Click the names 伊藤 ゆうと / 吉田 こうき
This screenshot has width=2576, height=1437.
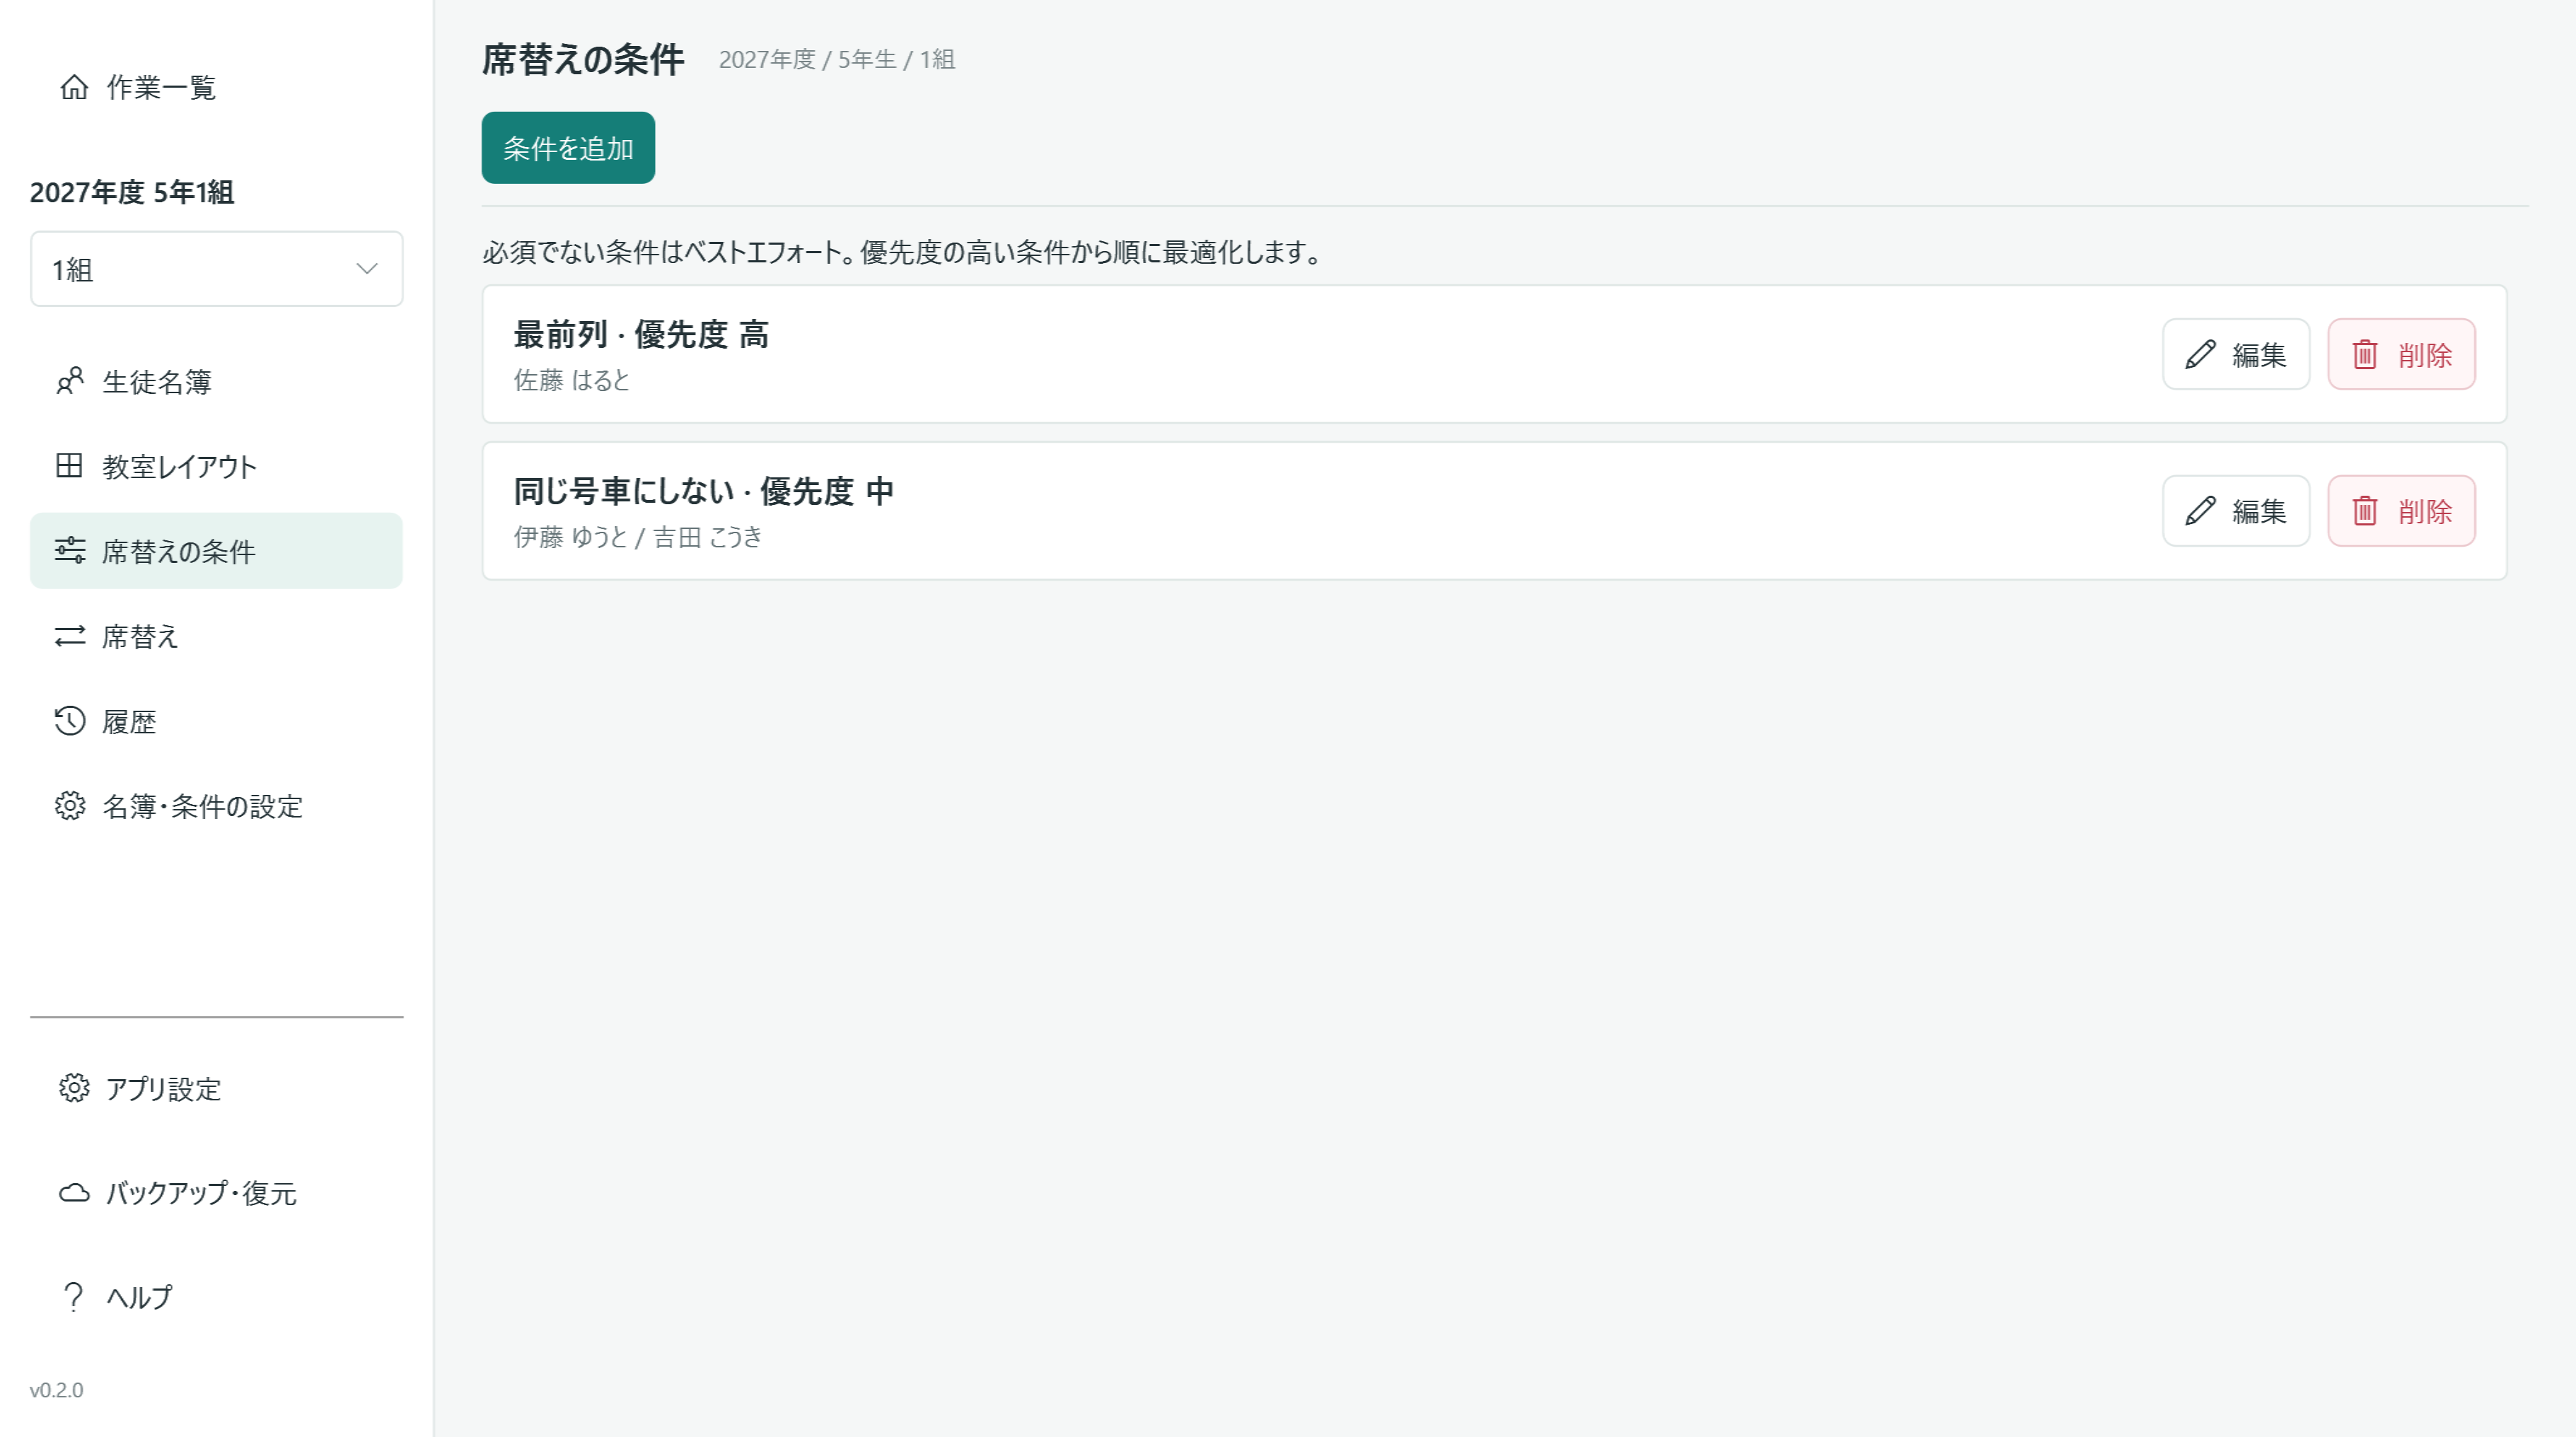[638, 537]
